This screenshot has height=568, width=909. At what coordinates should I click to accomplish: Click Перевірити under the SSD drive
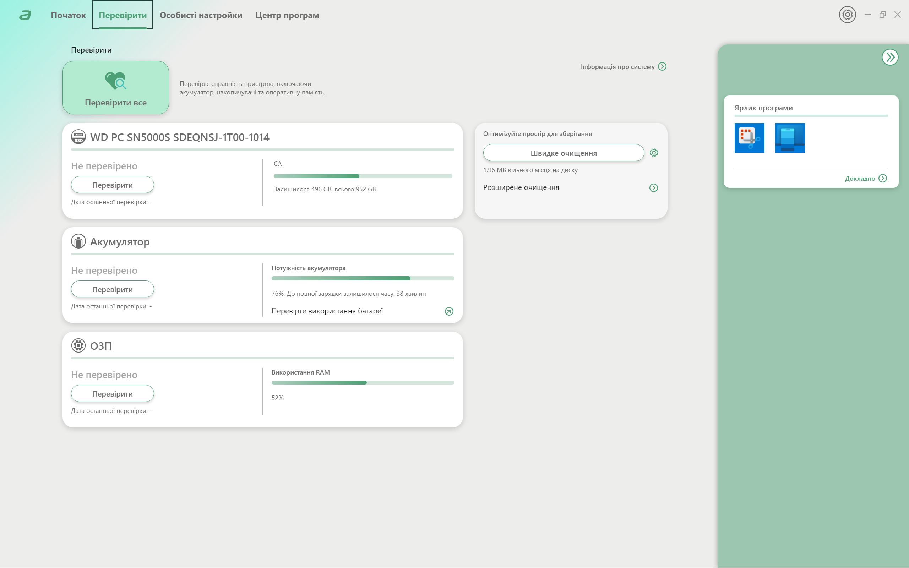coord(112,185)
